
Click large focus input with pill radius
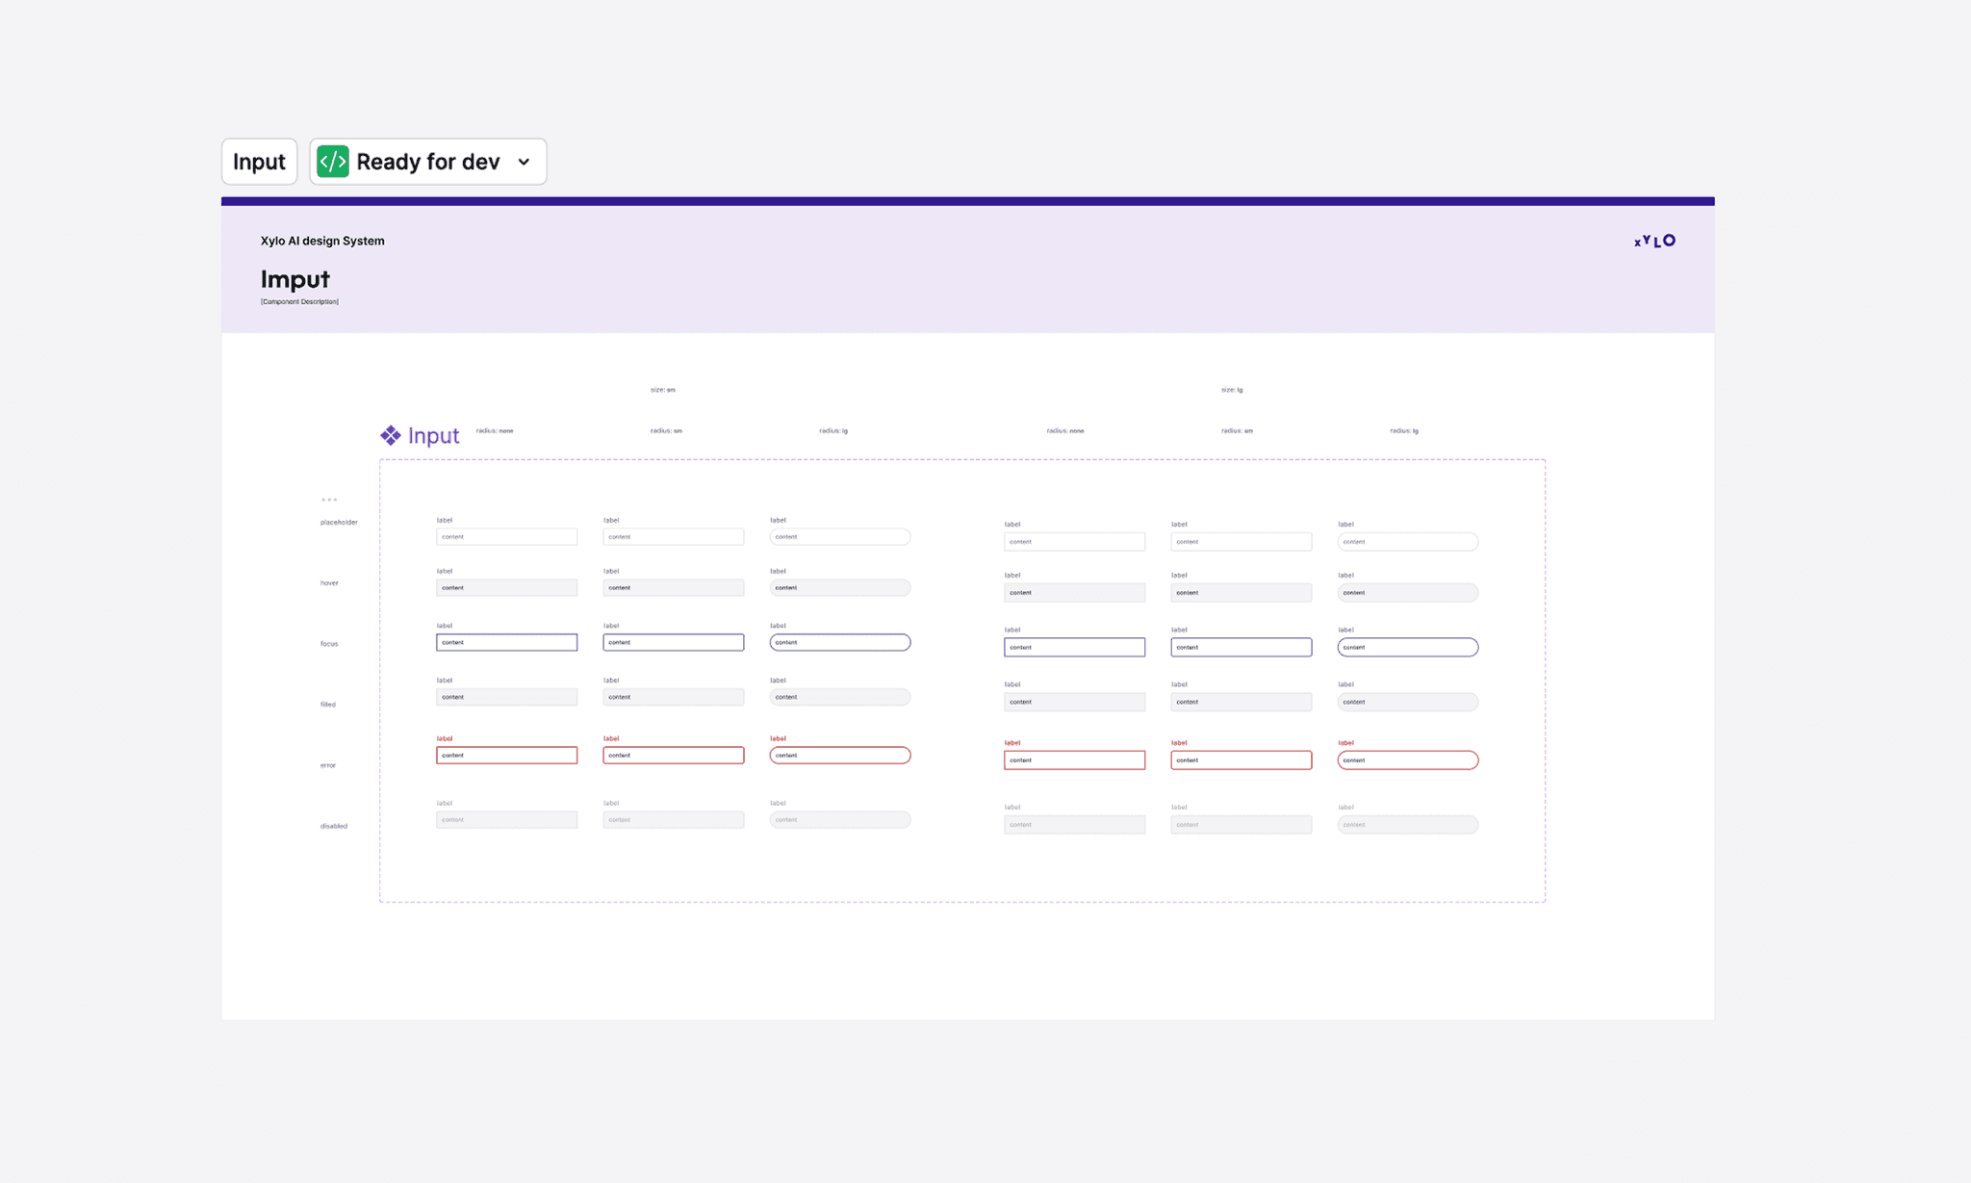pos(1407,648)
